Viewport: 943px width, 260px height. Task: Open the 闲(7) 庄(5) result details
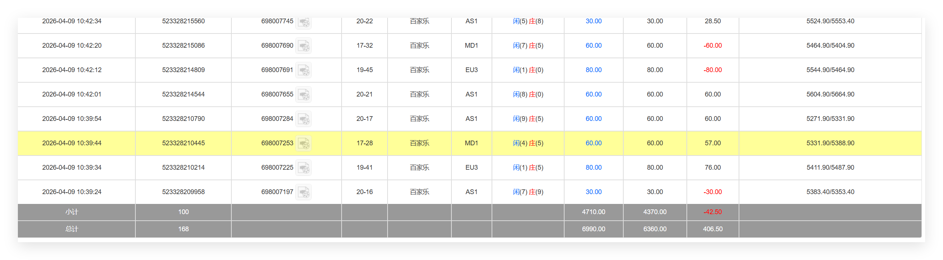tap(527, 46)
